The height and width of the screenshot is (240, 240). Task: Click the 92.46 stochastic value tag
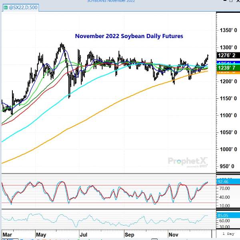pos(228,182)
